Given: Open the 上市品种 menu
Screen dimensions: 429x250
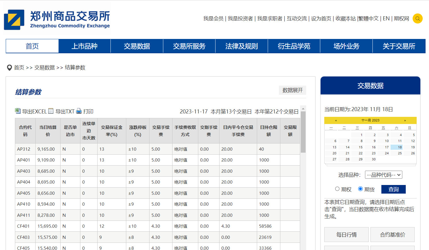Looking at the screenshot, I should pyautogui.click(x=84, y=46).
